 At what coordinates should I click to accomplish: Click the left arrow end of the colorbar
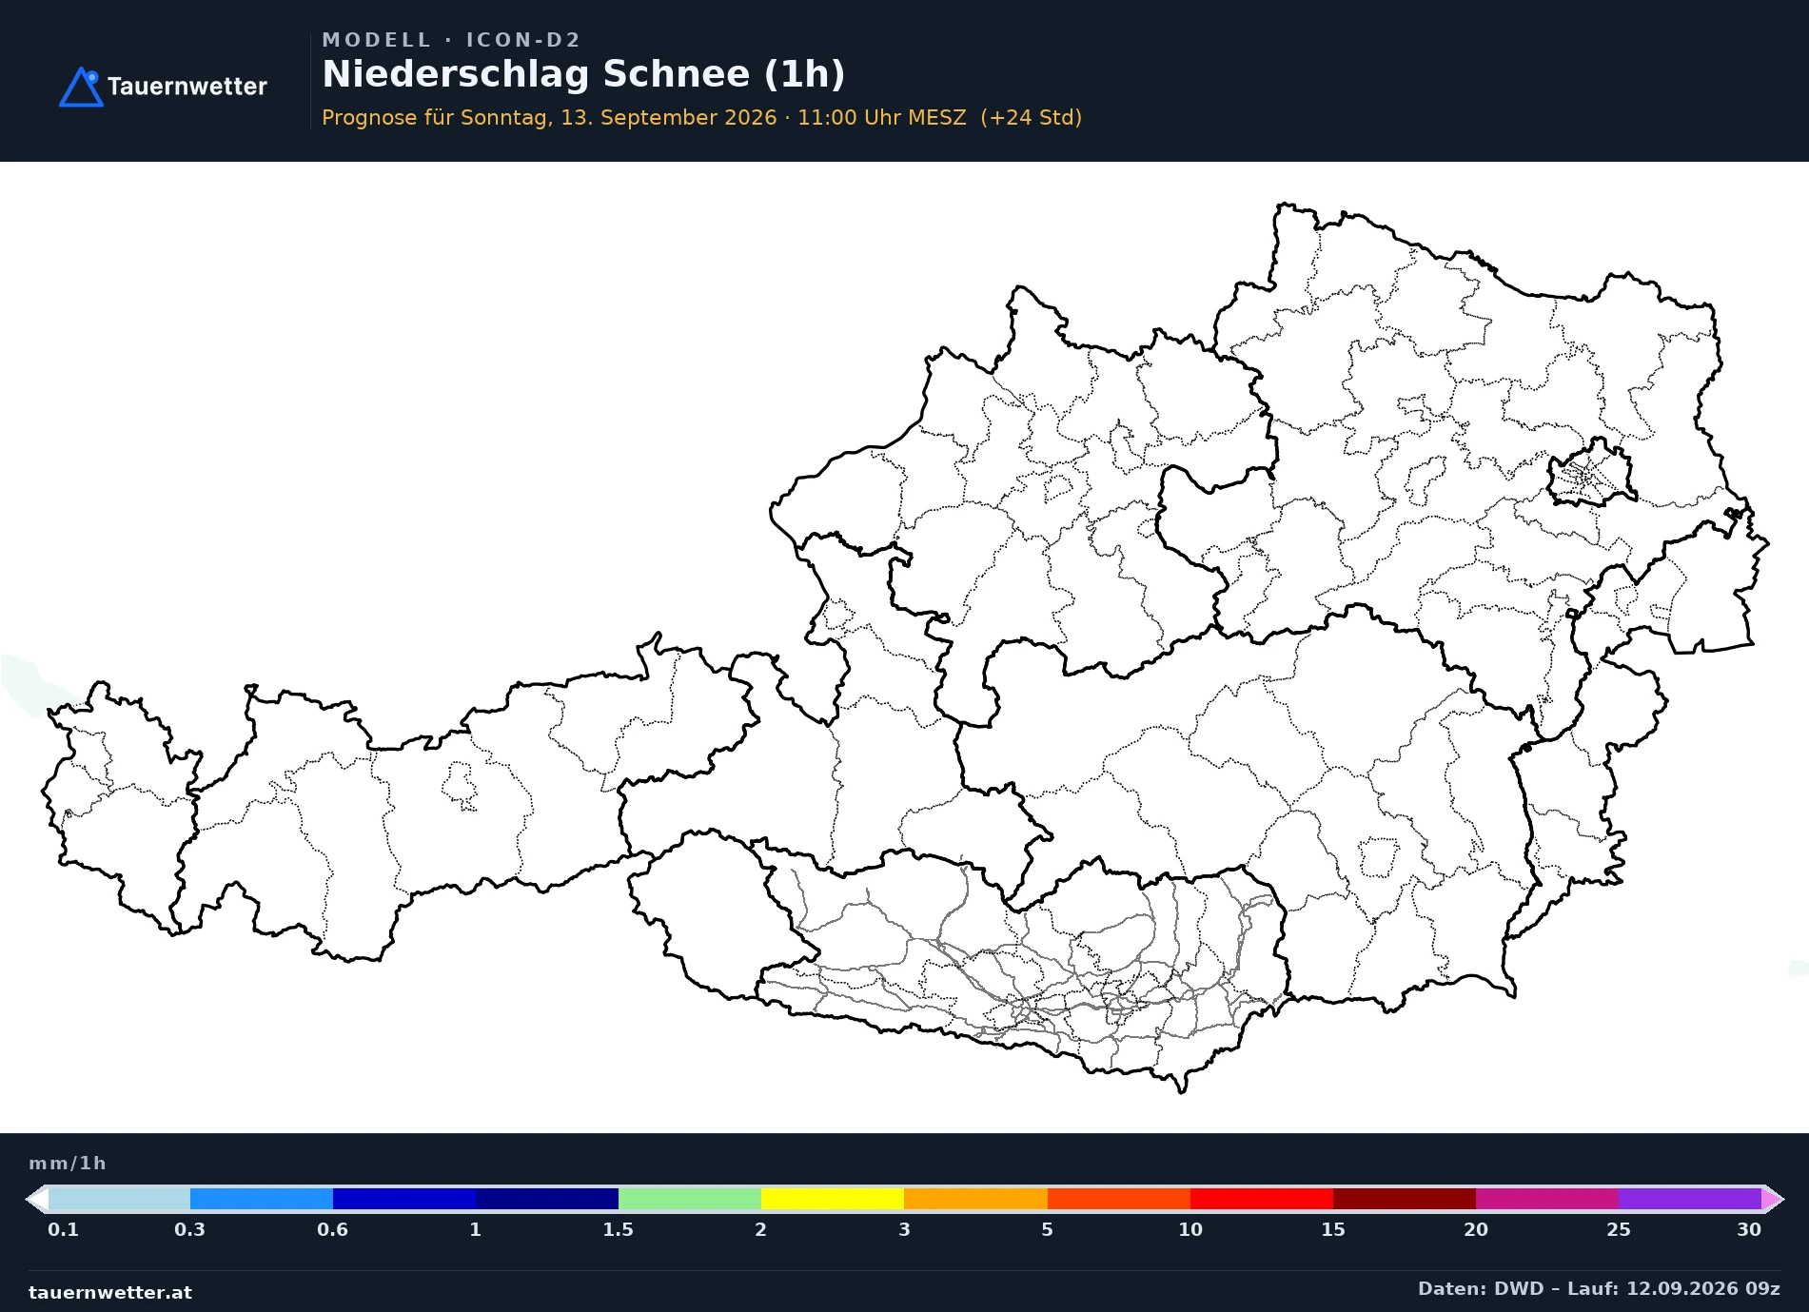coord(37,1199)
